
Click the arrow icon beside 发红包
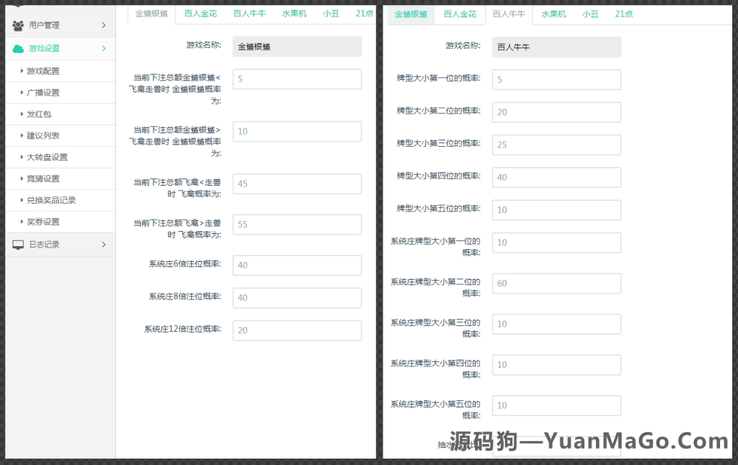pos(20,114)
